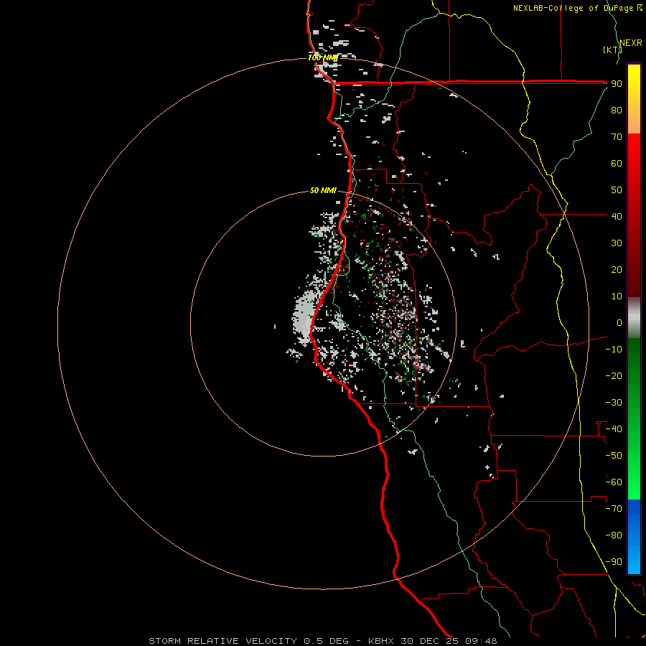Viewport: 646px width, 646px height.
Task: Click the large gray echo blob offshore
Action: click(303, 317)
